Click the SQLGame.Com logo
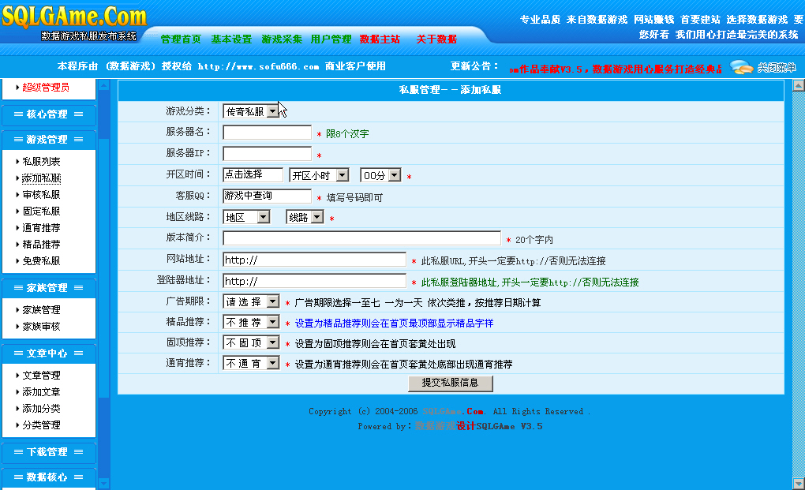The width and height of the screenshot is (805, 490). 74,17
